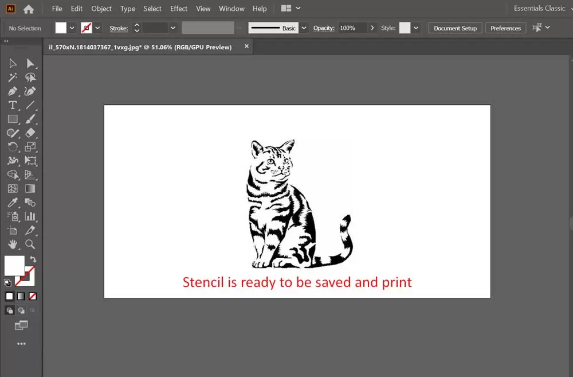
Task: Set paint mode to None
Action: 33,296
